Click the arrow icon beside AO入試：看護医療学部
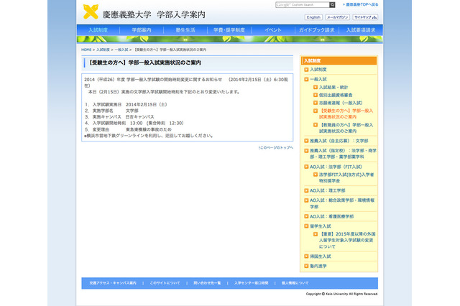This screenshot has height=306, width=460. [x=306, y=217]
